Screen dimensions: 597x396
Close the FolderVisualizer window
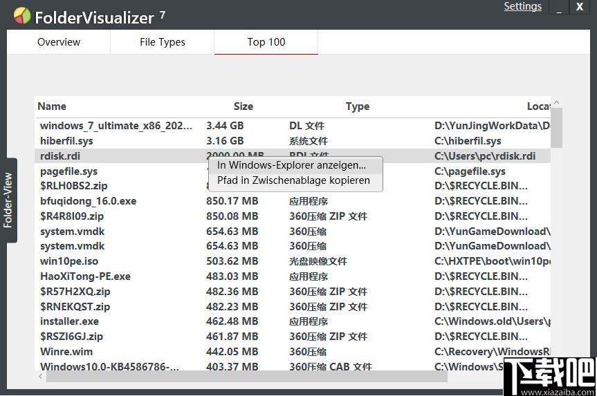click(580, 7)
